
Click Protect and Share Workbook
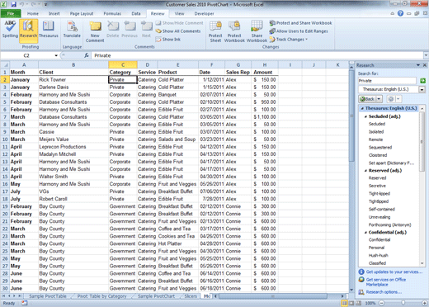point(300,23)
